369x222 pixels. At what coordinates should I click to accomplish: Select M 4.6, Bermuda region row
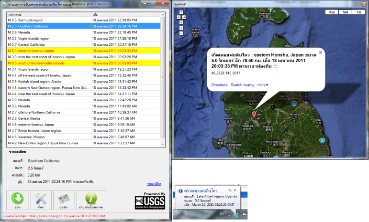[x=84, y=20]
